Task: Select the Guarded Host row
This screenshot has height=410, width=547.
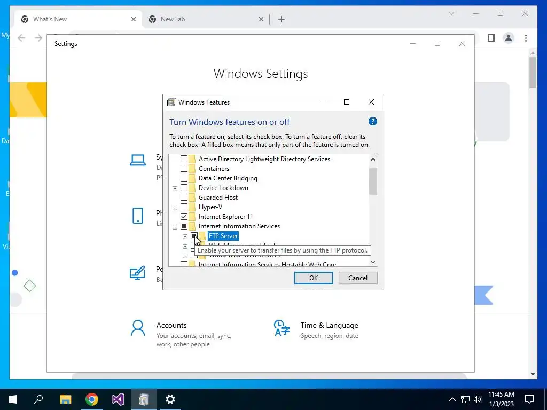Action: (218, 198)
